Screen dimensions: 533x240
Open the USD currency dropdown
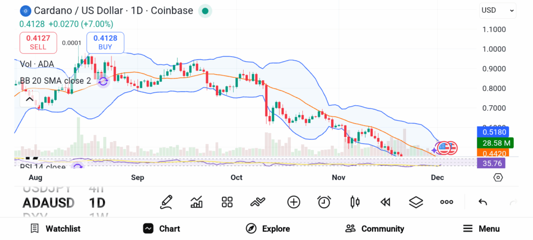(x=498, y=10)
